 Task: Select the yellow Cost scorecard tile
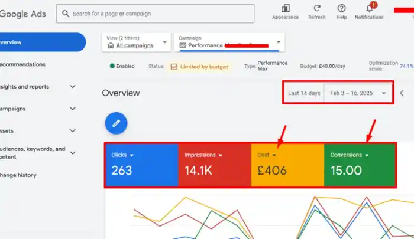(x=287, y=165)
